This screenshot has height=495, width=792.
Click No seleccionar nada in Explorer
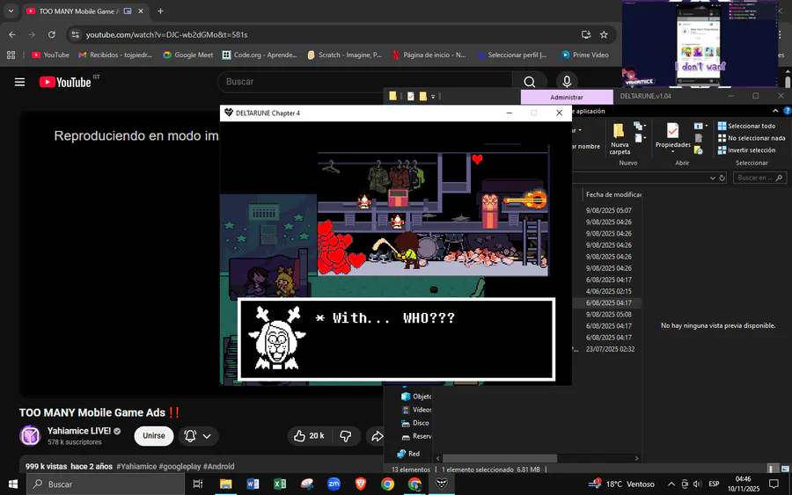point(752,138)
